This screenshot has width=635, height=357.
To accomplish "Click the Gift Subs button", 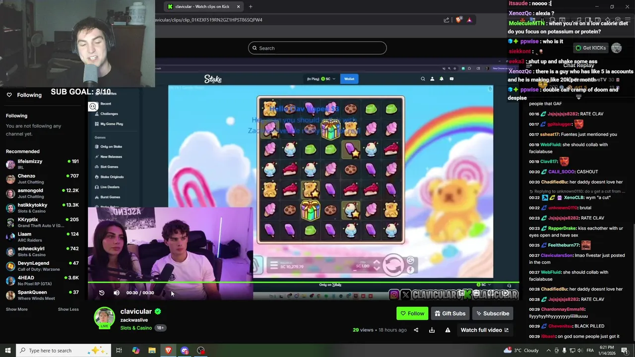I will pos(450,313).
